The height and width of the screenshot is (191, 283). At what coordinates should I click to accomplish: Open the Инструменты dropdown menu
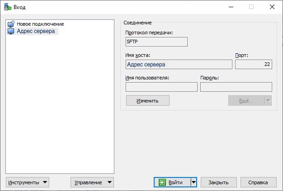point(28,182)
